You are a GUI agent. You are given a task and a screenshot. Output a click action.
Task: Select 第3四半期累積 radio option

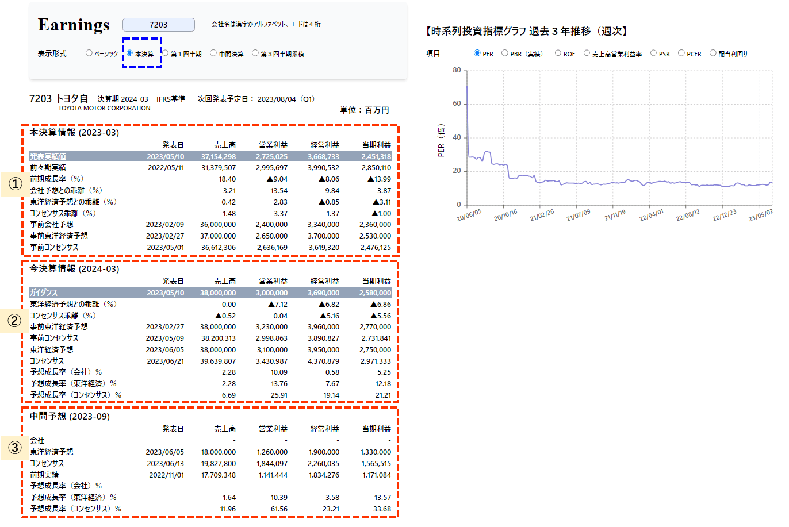[255, 53]
